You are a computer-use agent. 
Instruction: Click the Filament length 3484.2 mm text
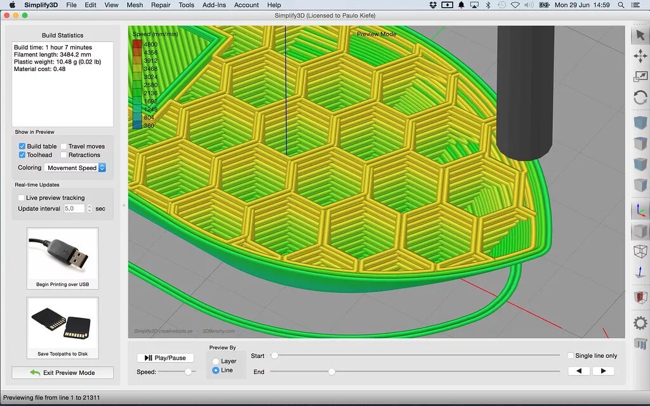click(x=52, y=55)
